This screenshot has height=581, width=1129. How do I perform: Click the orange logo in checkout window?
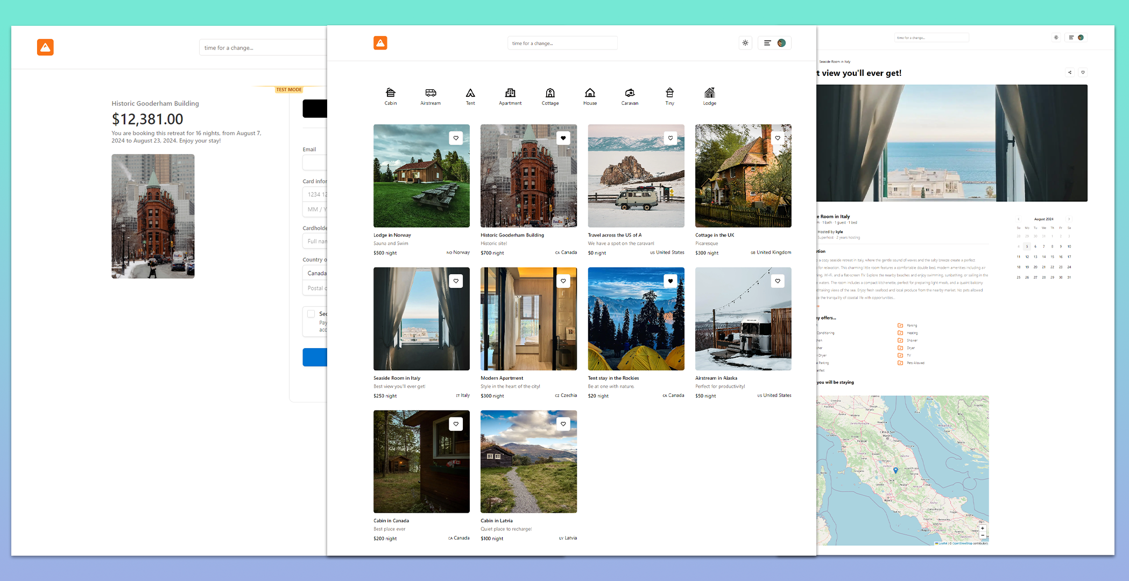(45, 47)
